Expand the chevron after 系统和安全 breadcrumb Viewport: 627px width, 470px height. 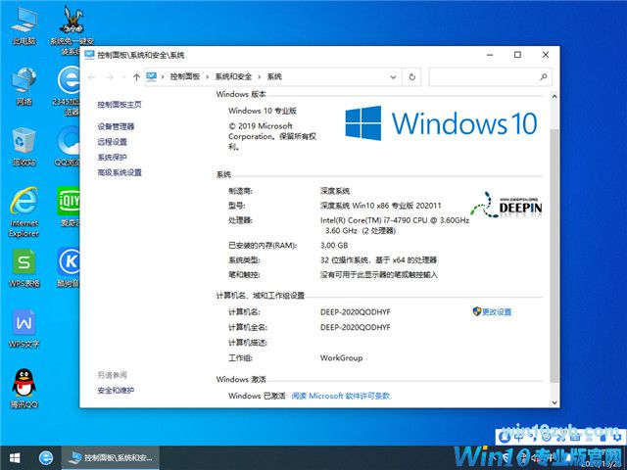click(259, 76)
